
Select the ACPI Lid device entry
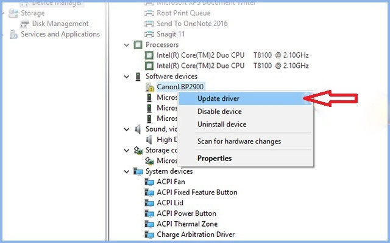point(171,203)
